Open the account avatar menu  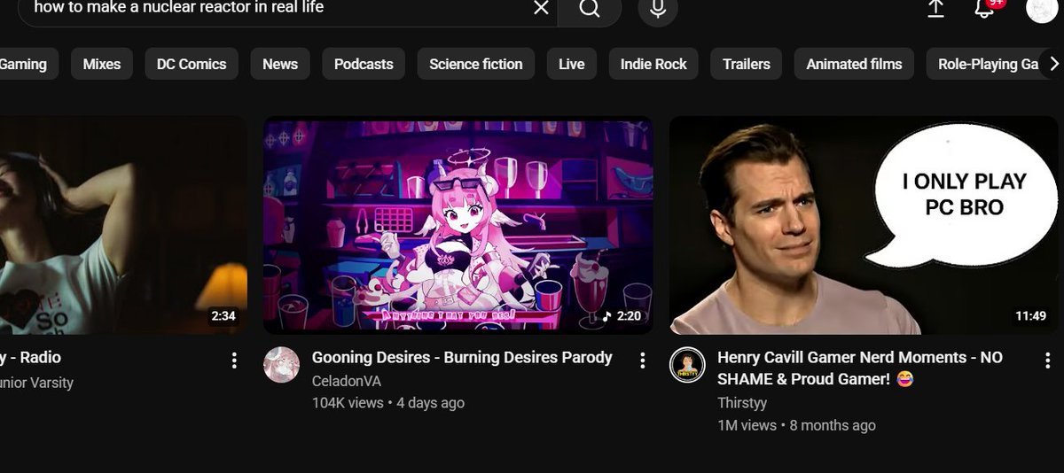[x=1041, y=9]
